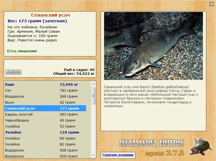The image size is (216, 161).
Task: Select Карась золотой 393 грамм
Action: click(45, 114)
